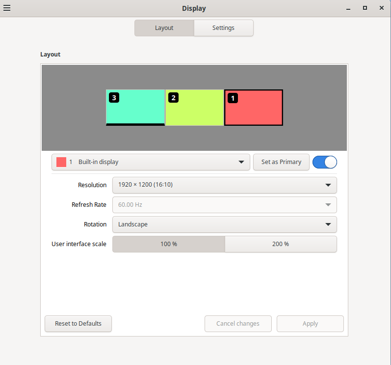
Task: Expand the Rotation Landscape dropdown
Action: (224, 225)
